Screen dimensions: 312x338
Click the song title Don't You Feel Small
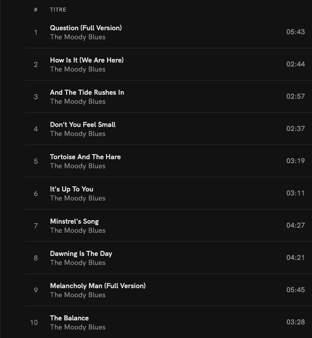tap(83, 124)
